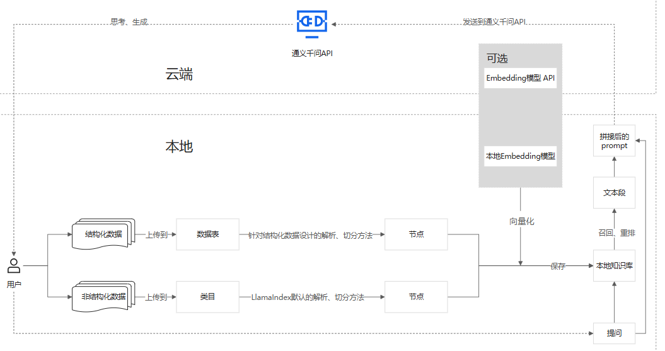Viewport: 665px width, 351px height.
Task: Click the 文本段 box
Action: point(614,192)
